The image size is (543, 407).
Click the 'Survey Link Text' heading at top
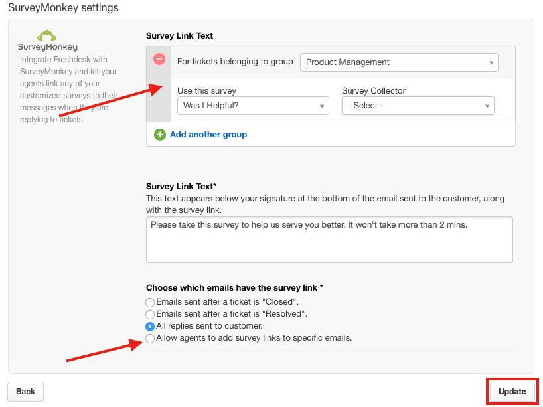point(179,36)
